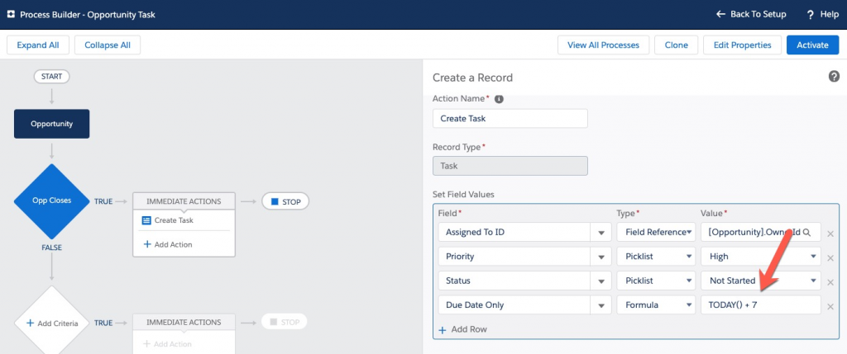This screenshot has width=847, height=354.
Task: Select the Opp Closes criteria diamond
Action: [51, 201]
